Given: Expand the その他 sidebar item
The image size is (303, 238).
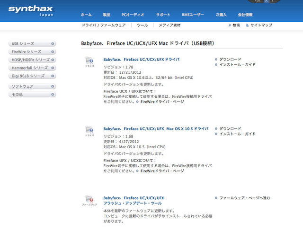Looking at the screenshot, I should tap(32, 94).
